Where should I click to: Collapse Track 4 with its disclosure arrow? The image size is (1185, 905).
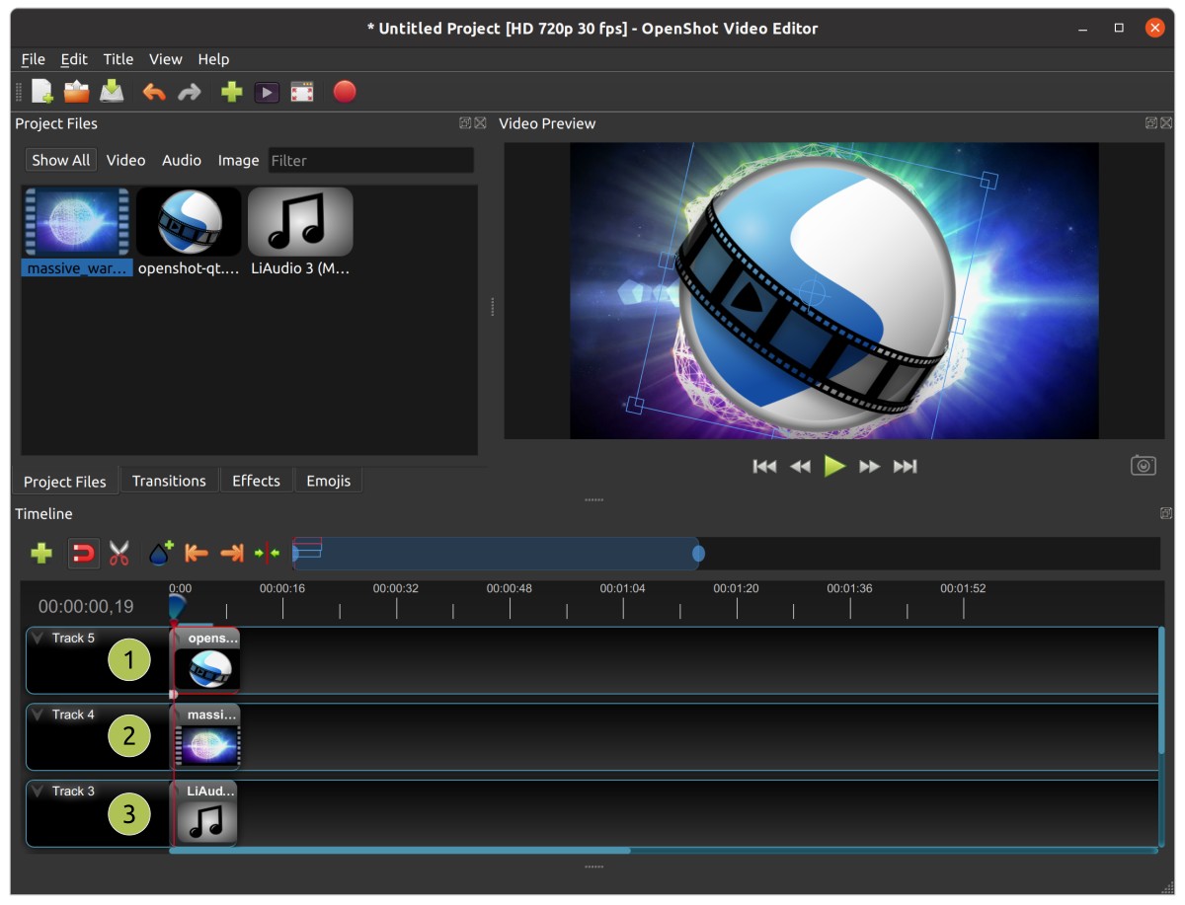tap(38, 714)
